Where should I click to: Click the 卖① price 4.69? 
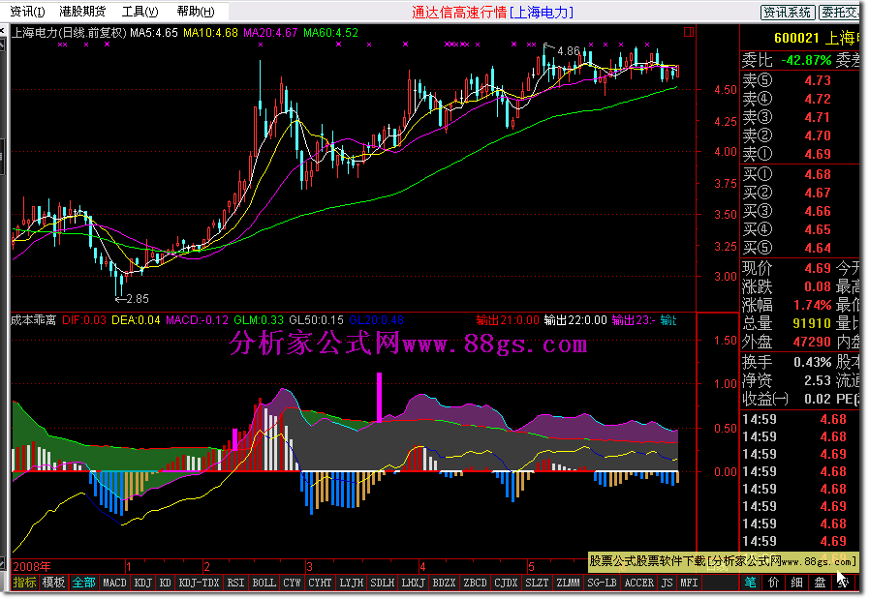818,155
